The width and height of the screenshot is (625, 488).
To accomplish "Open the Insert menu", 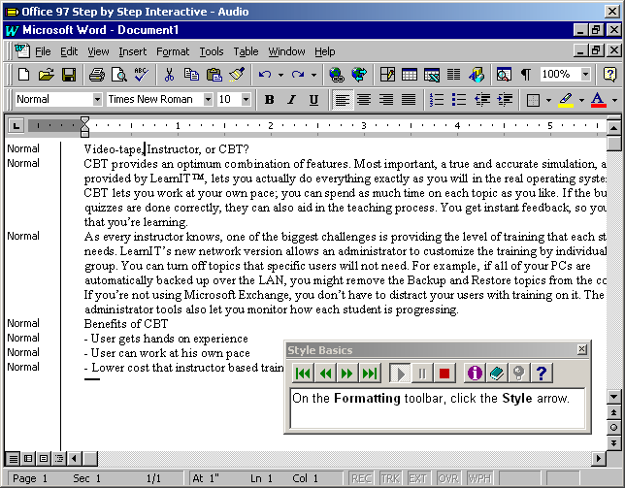I will [x=132, y=51].
